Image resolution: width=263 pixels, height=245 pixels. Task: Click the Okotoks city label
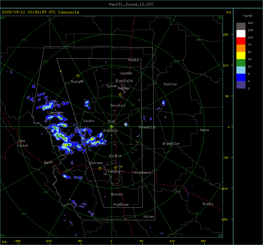coord(117,194)
